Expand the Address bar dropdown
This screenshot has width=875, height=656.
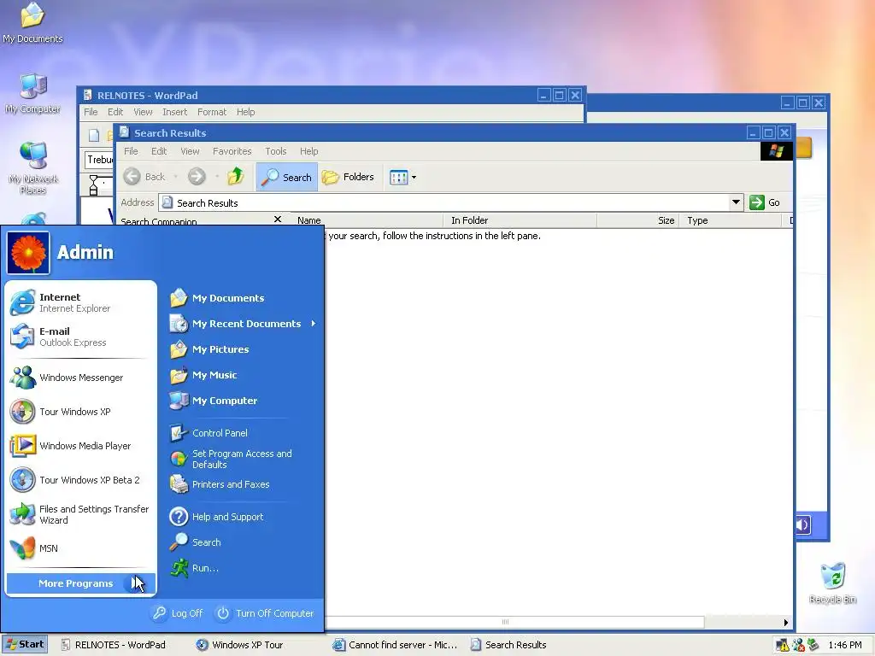click(x=736, y=202)
